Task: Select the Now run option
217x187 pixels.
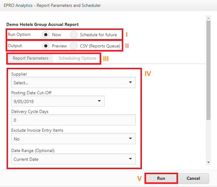Action: tap(46, 35)
